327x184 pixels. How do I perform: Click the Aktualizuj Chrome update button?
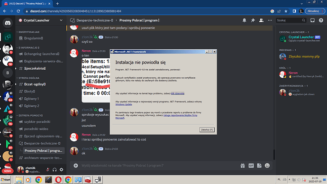(x=315, y=11)
